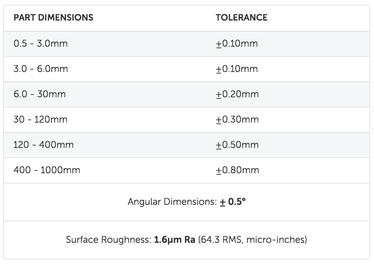Click the ±0.30mm tolerance value

click(x=237, y=119)
